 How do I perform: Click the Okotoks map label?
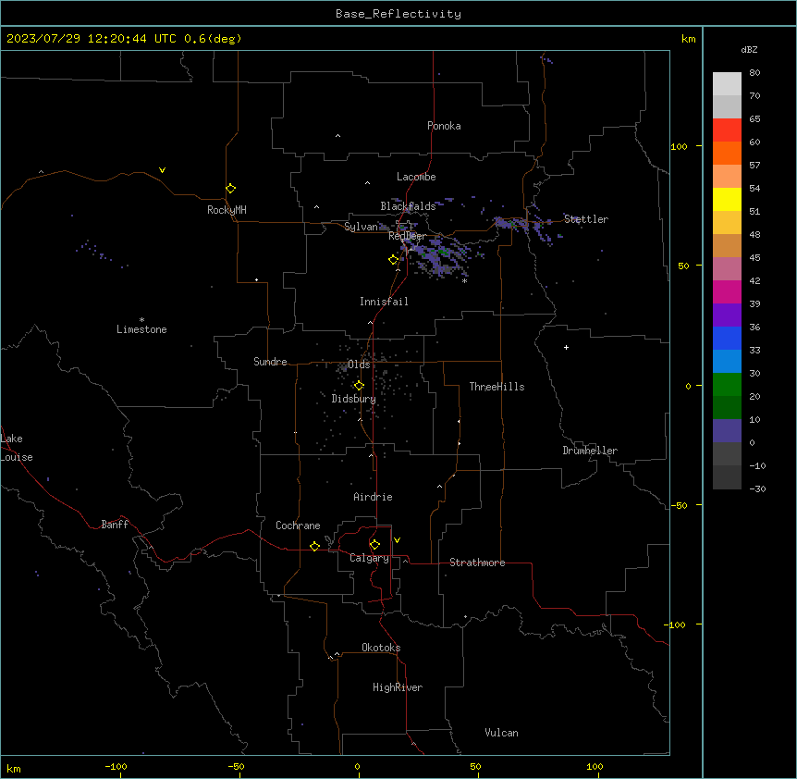[x=381, y=648]
